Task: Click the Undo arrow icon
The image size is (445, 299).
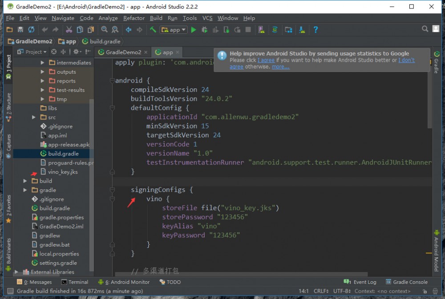Action: coord(45,29)
